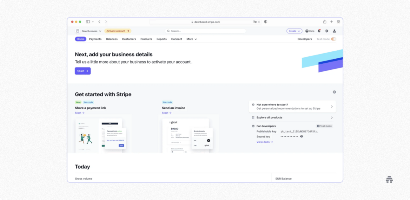Expand the sidebar options dropdown arrow

tap(93, 22)
